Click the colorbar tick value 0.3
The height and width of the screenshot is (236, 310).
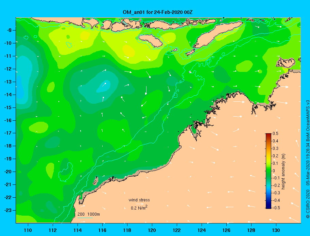(275, 148)
